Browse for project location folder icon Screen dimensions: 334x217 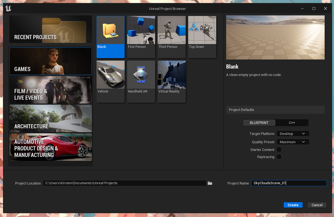210,183
